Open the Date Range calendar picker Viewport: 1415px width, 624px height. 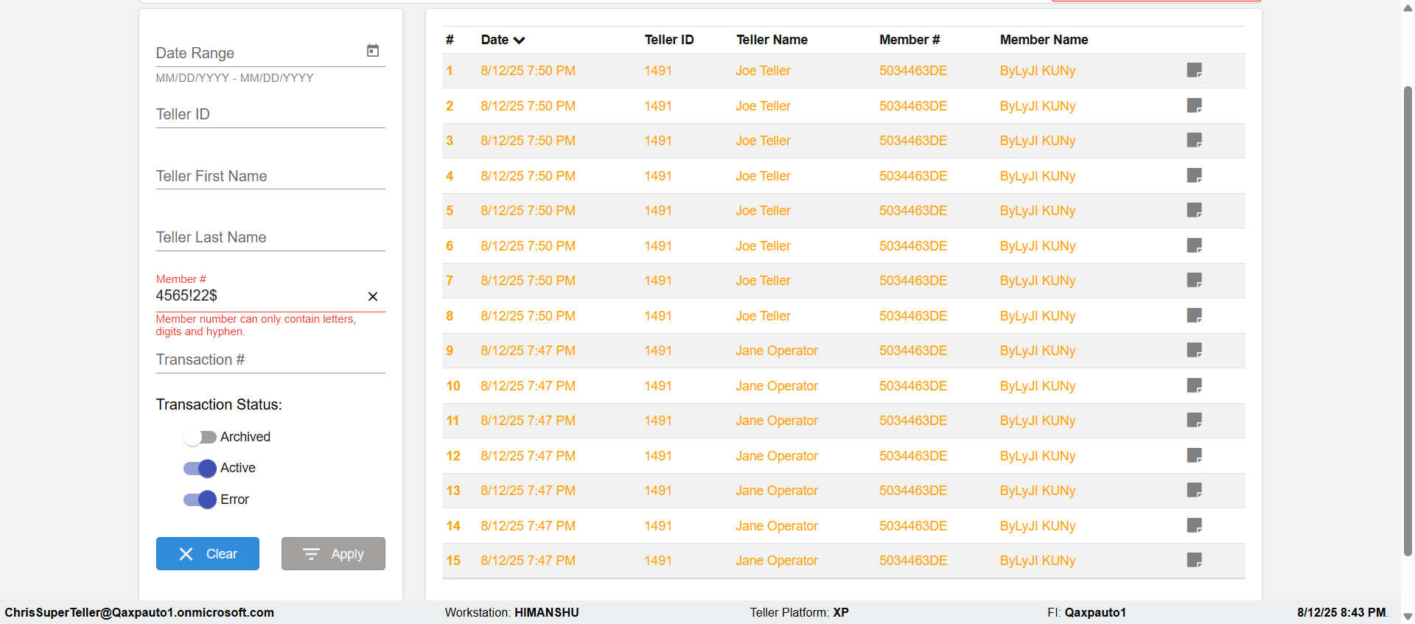click(373, 51)
